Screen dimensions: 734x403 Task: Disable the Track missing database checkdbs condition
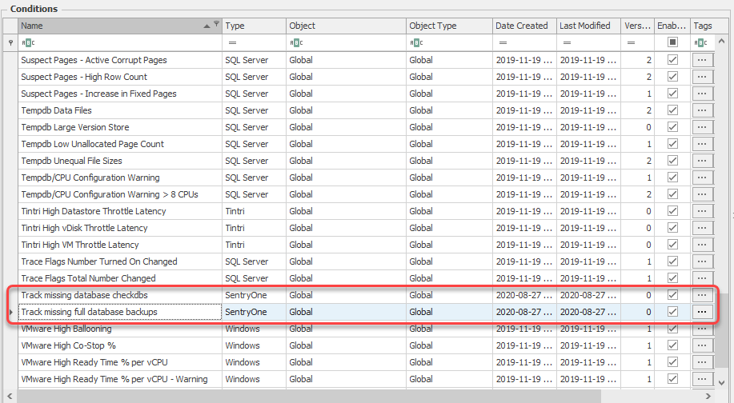(672, 295)
